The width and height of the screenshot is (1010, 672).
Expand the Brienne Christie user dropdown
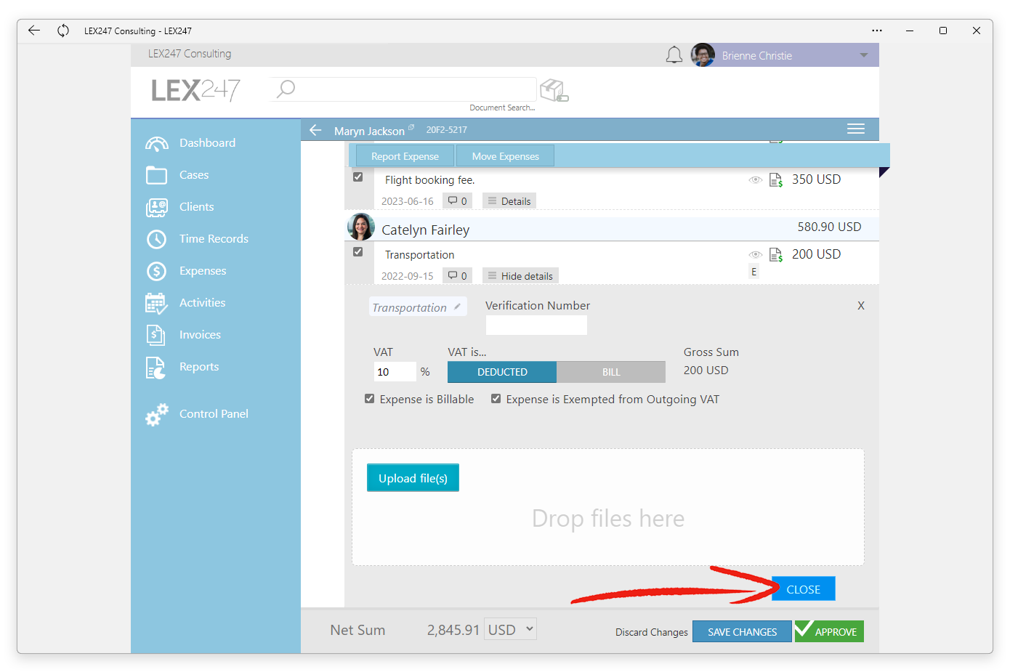point(864,56)
